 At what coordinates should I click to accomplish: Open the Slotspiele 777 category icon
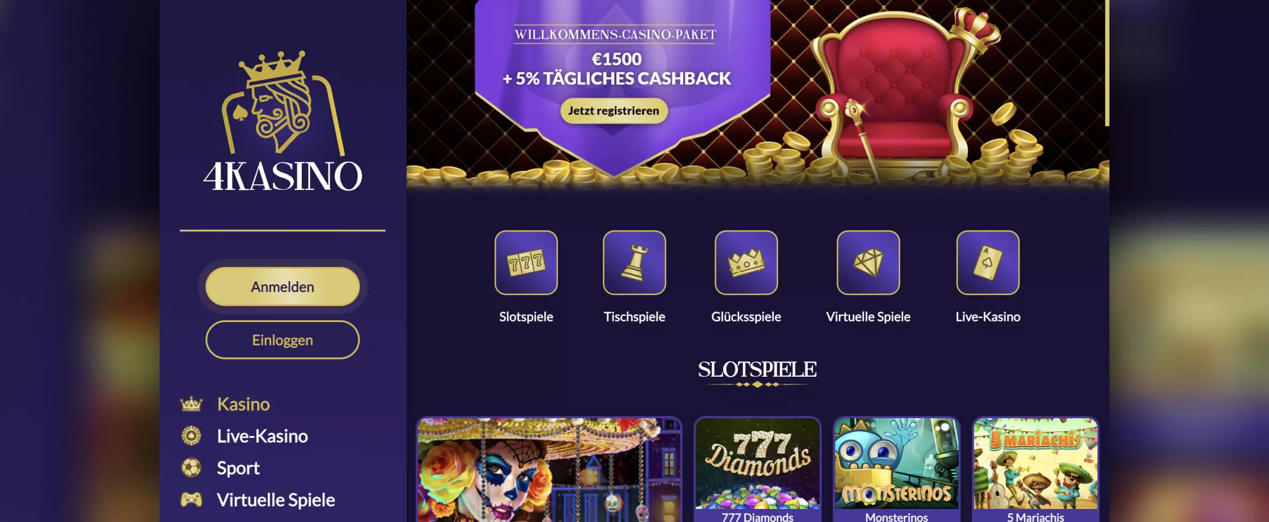[526, 263]
